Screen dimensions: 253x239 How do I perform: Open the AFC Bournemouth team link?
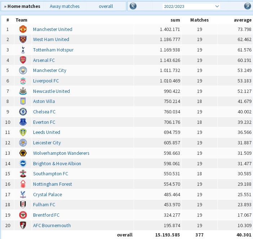coord(52,225)
